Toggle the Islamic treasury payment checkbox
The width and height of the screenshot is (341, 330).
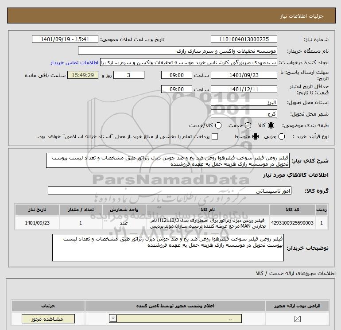[215, 136]
